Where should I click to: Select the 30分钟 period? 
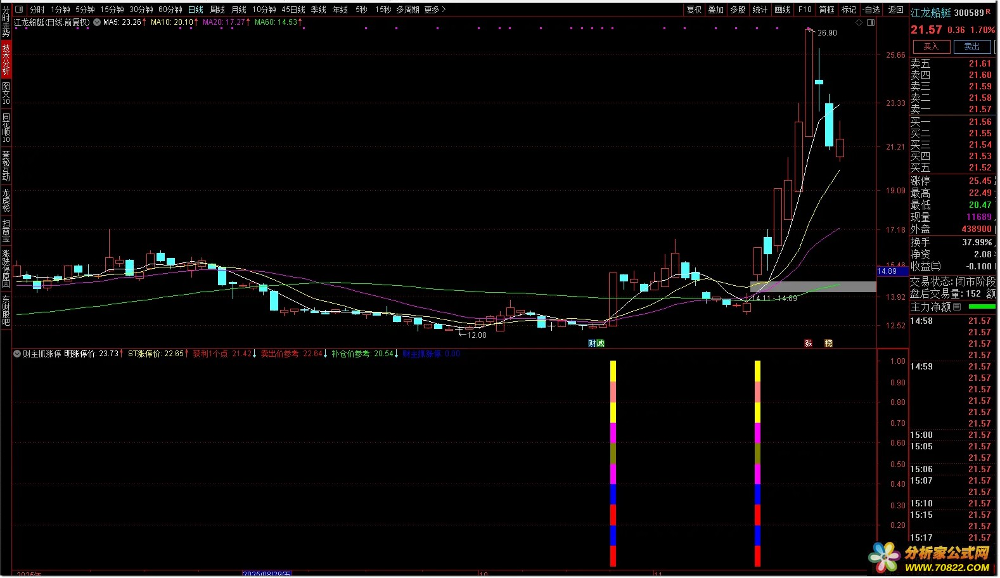(x=141, y=10)
